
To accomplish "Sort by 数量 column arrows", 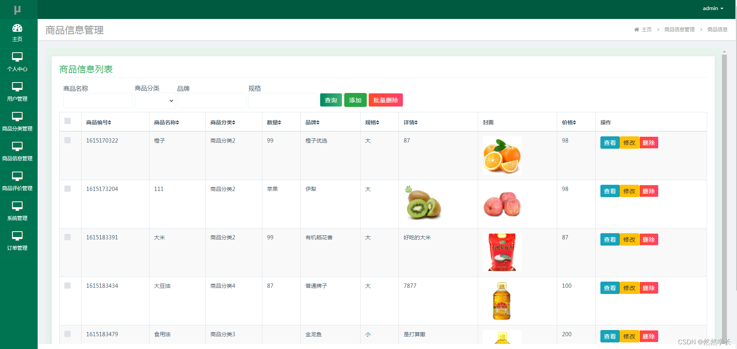I will (x=279, y=122).
